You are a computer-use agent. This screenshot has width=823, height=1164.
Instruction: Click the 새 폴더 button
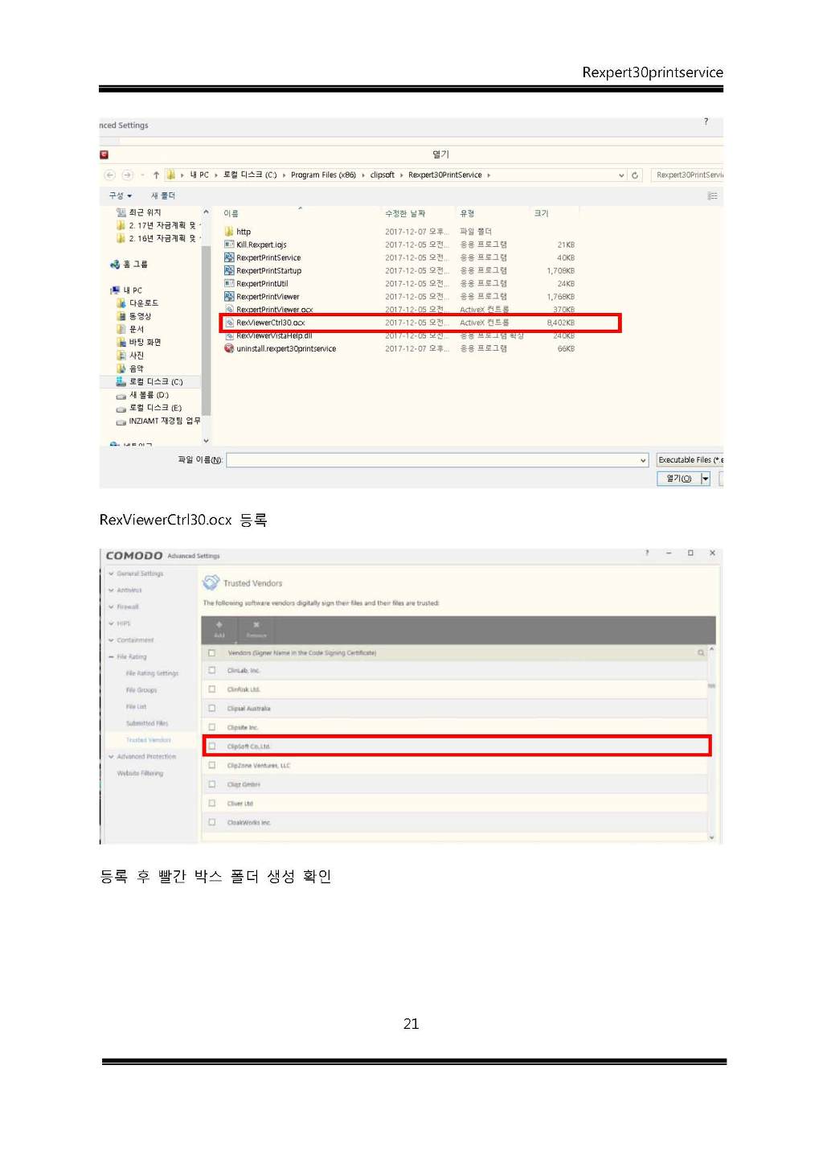tap(163, 195)
